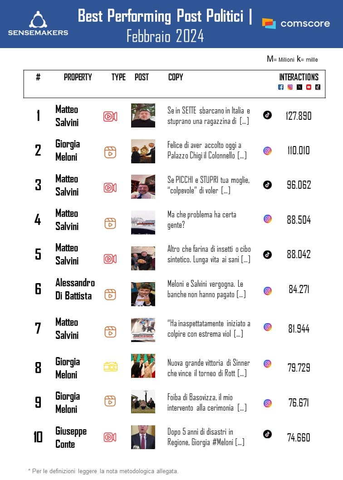
Task: Click the 127.890 interactions value
Action: point(299,116)
